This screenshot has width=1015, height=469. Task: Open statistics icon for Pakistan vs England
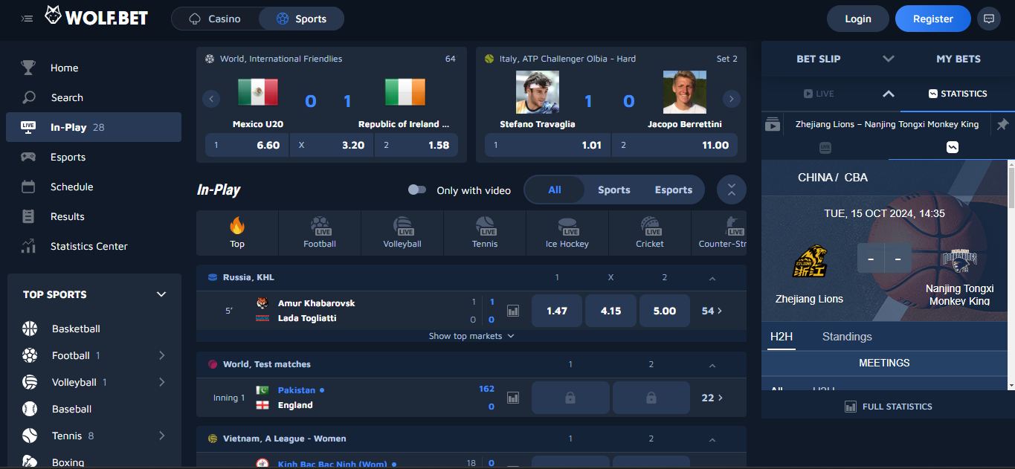pos(513,398)
